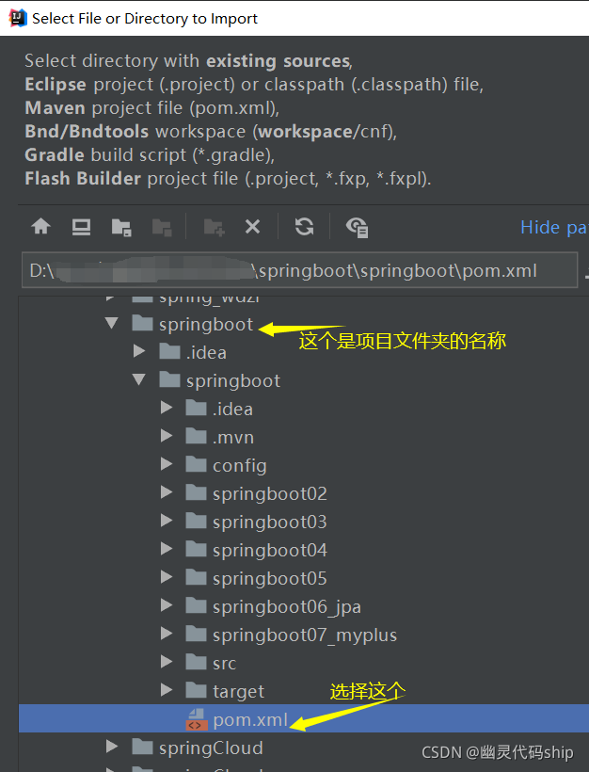Go to project directory icon
Image resolution: width=589 pixels, height=772 pixels.
121,228
